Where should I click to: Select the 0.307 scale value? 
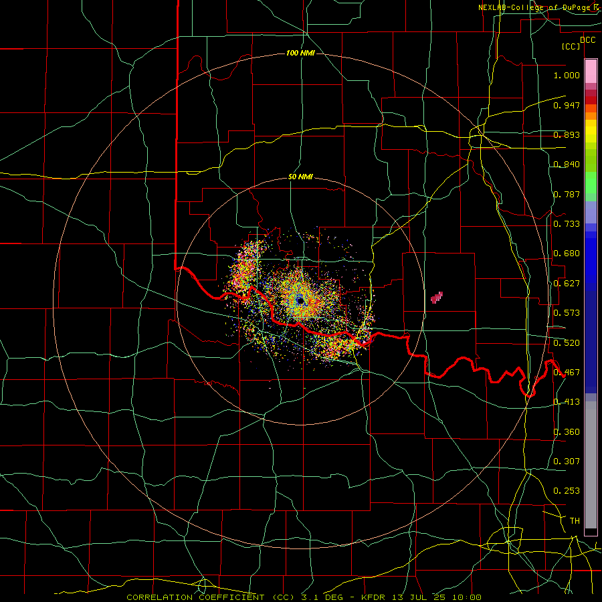(567, 462)
